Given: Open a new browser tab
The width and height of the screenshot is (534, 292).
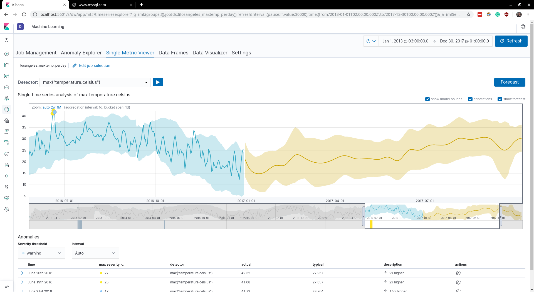Looking at the screenshot, I should [142, 5].
